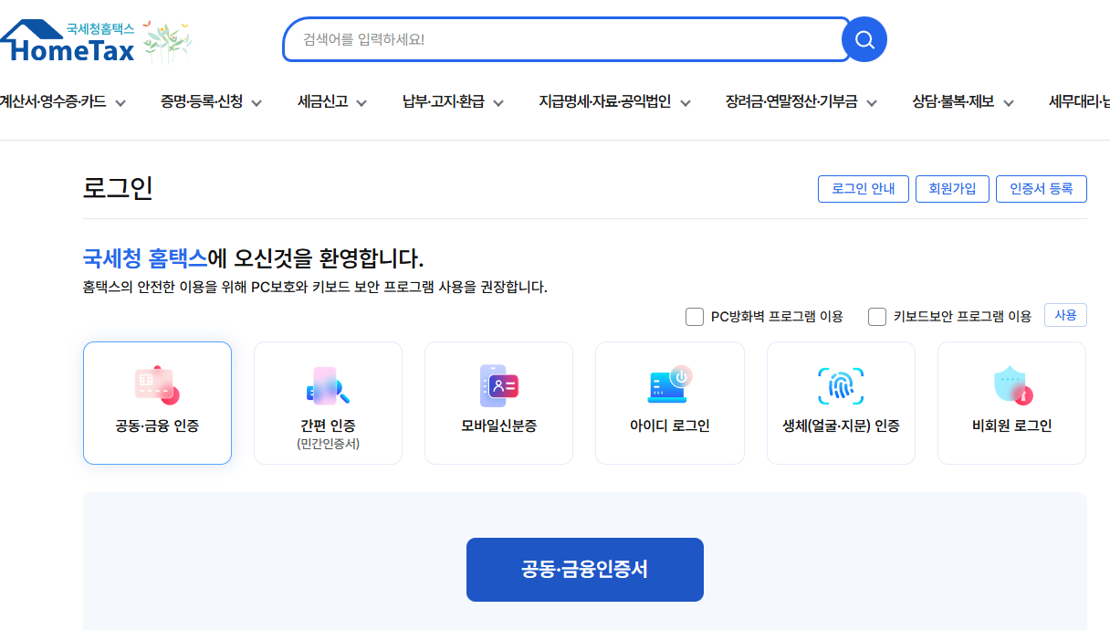Choose the 간편 인증 certificate icon
This screenshot has width=1110, height=630.
pos(328,384)
